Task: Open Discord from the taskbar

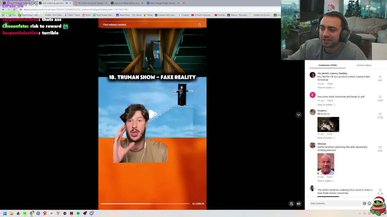Action: (x=91, y=213)
